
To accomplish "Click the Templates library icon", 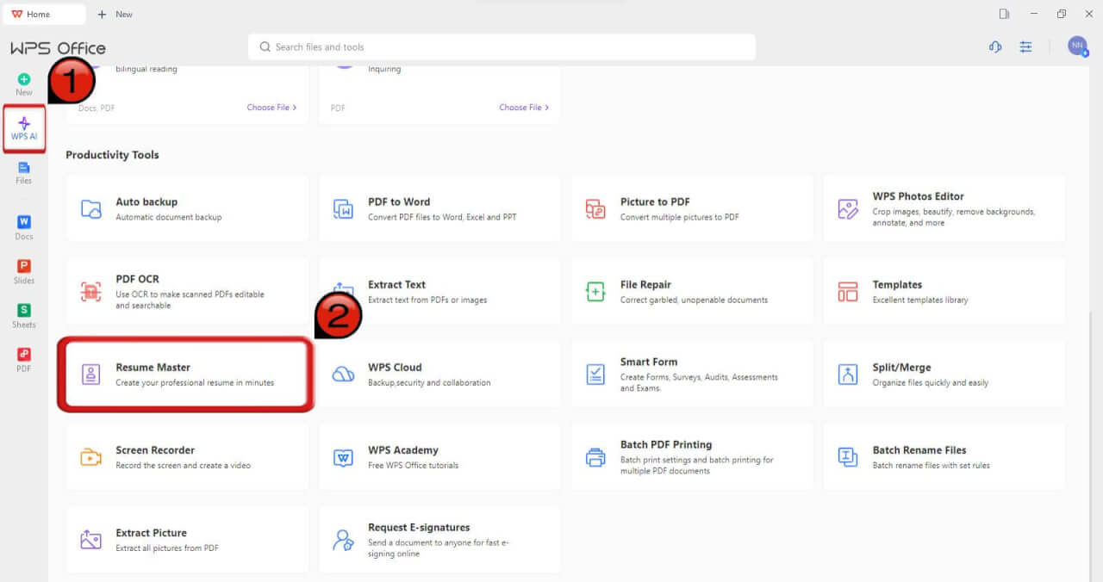I will click(848, 291).
